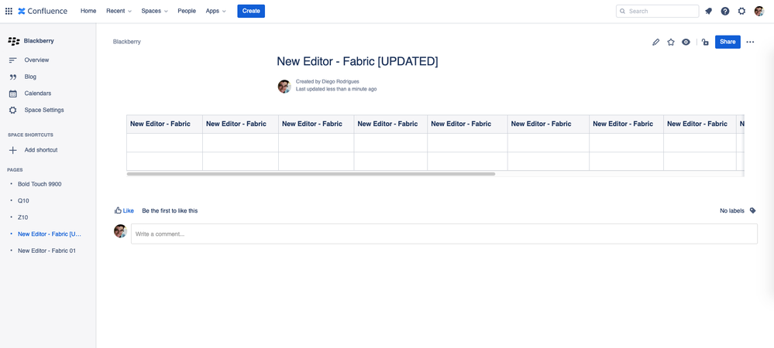Toggle watching with the eye icon
Image resolution: width=774 pixels, height=348 pixels.
click(x=686, y=42)
